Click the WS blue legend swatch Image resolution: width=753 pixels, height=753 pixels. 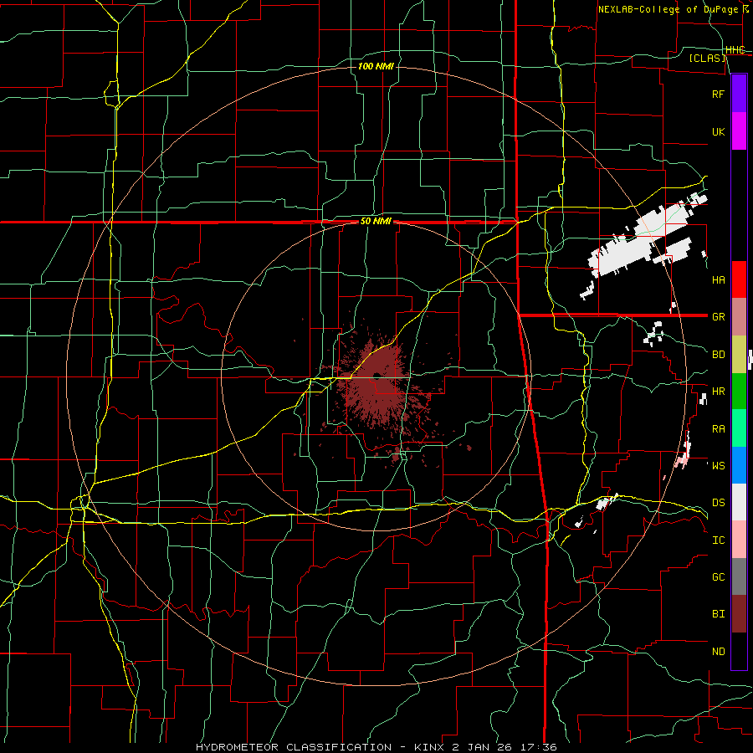click(739, 465)
